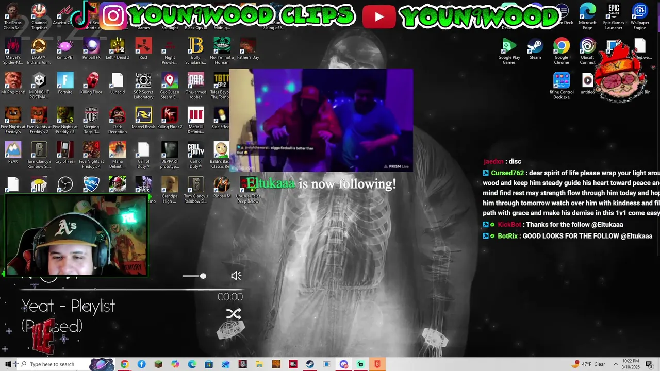660x371 pixels.
Task: Open the Father's Day desktop icon
Action: [248, 49]
